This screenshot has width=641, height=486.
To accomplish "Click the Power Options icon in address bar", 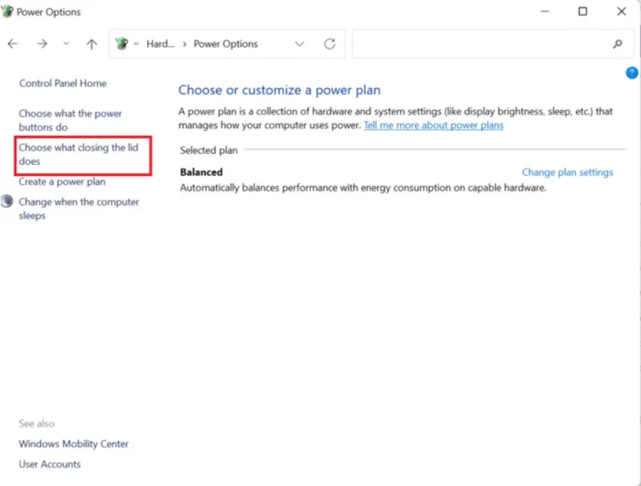I will click(122, 44).
